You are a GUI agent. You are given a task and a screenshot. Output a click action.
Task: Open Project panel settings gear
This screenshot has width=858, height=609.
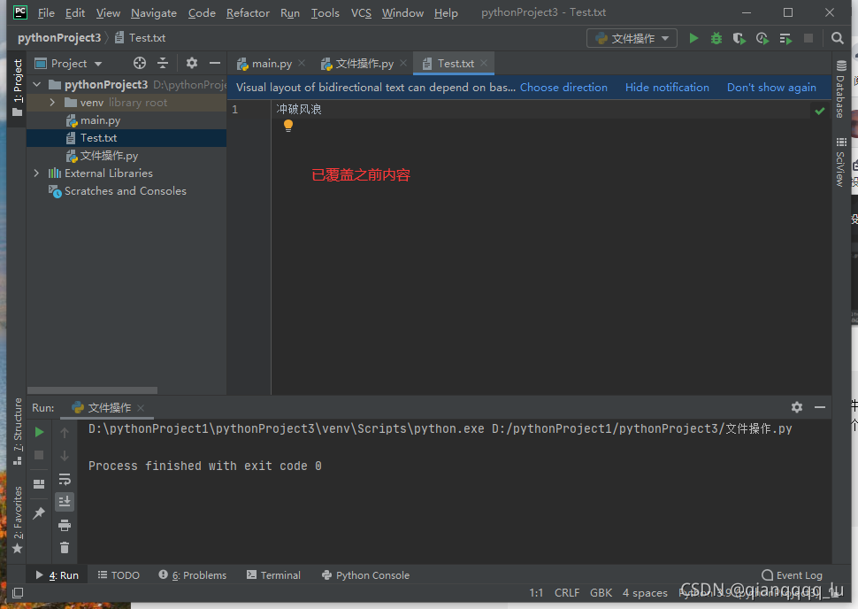point(192,63)
